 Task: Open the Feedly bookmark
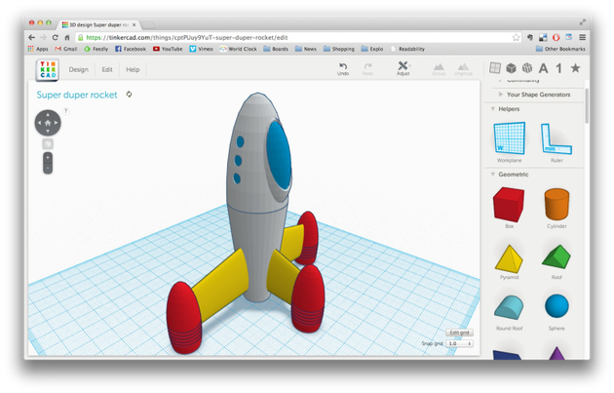point(96,49)
